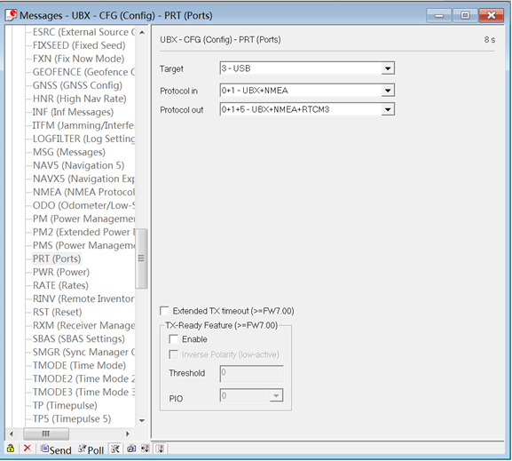
Task: Select TMODE2 (Time Mode 2) entry
Action: tap(83, 379)
